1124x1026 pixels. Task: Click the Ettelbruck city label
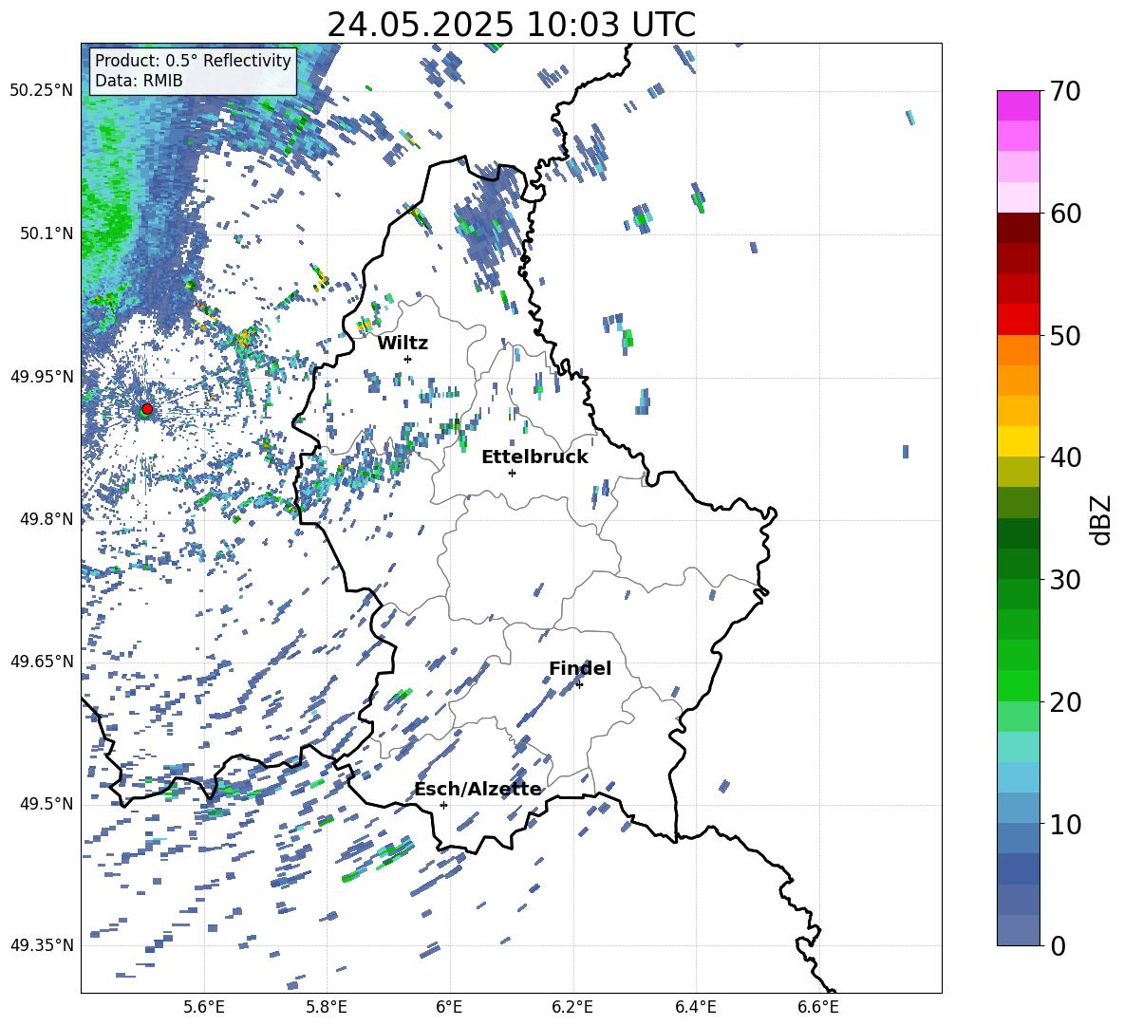click(534, 457)
